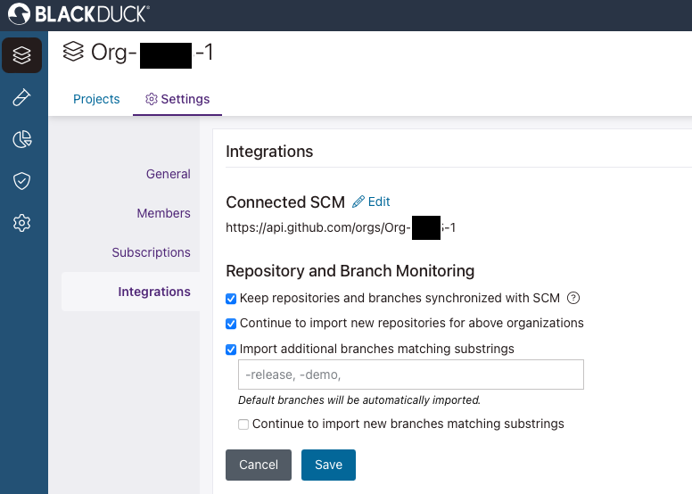
Task: Open Subscriptions settings section
Action: coord(151,252)
